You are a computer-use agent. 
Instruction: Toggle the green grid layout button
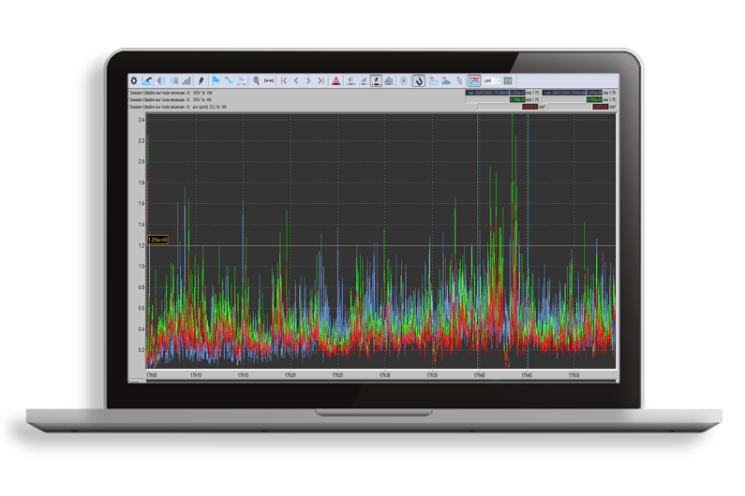click(x=509, y=81)
